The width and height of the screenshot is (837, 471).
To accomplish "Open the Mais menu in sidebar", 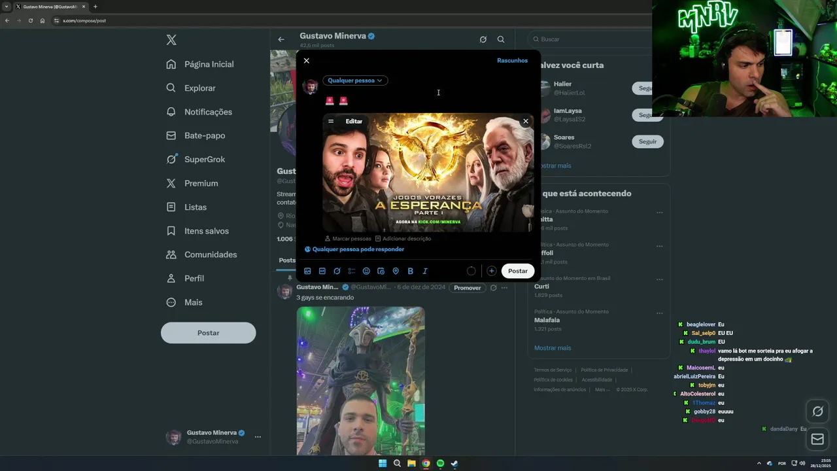I will coord(185,302).
